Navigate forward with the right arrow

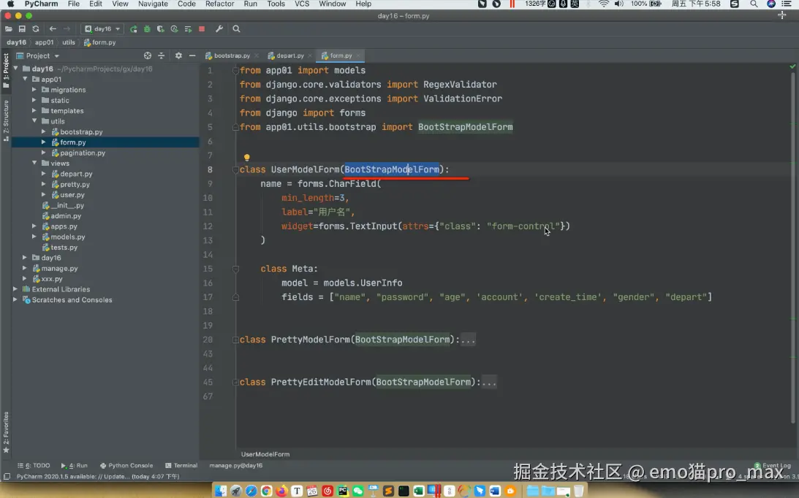click(67, 29)
